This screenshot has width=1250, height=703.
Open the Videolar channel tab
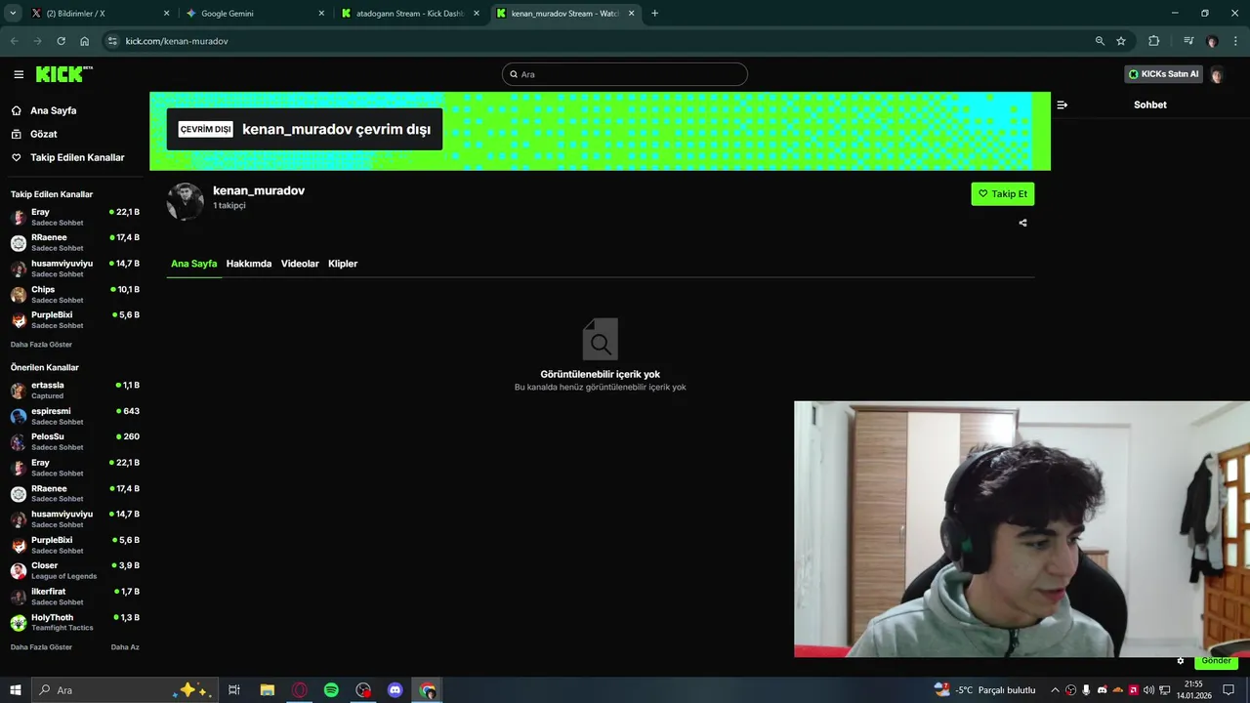click(x=300, y=264)
